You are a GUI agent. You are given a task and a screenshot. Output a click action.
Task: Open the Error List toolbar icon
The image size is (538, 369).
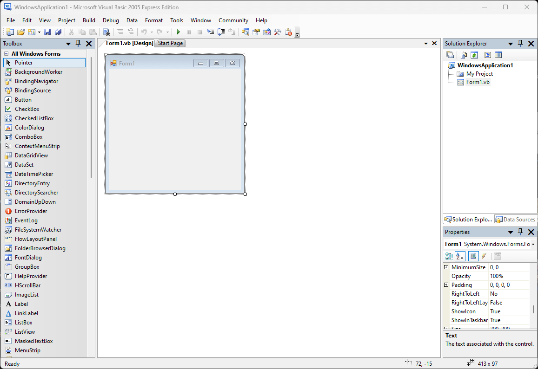coord(289,32)
